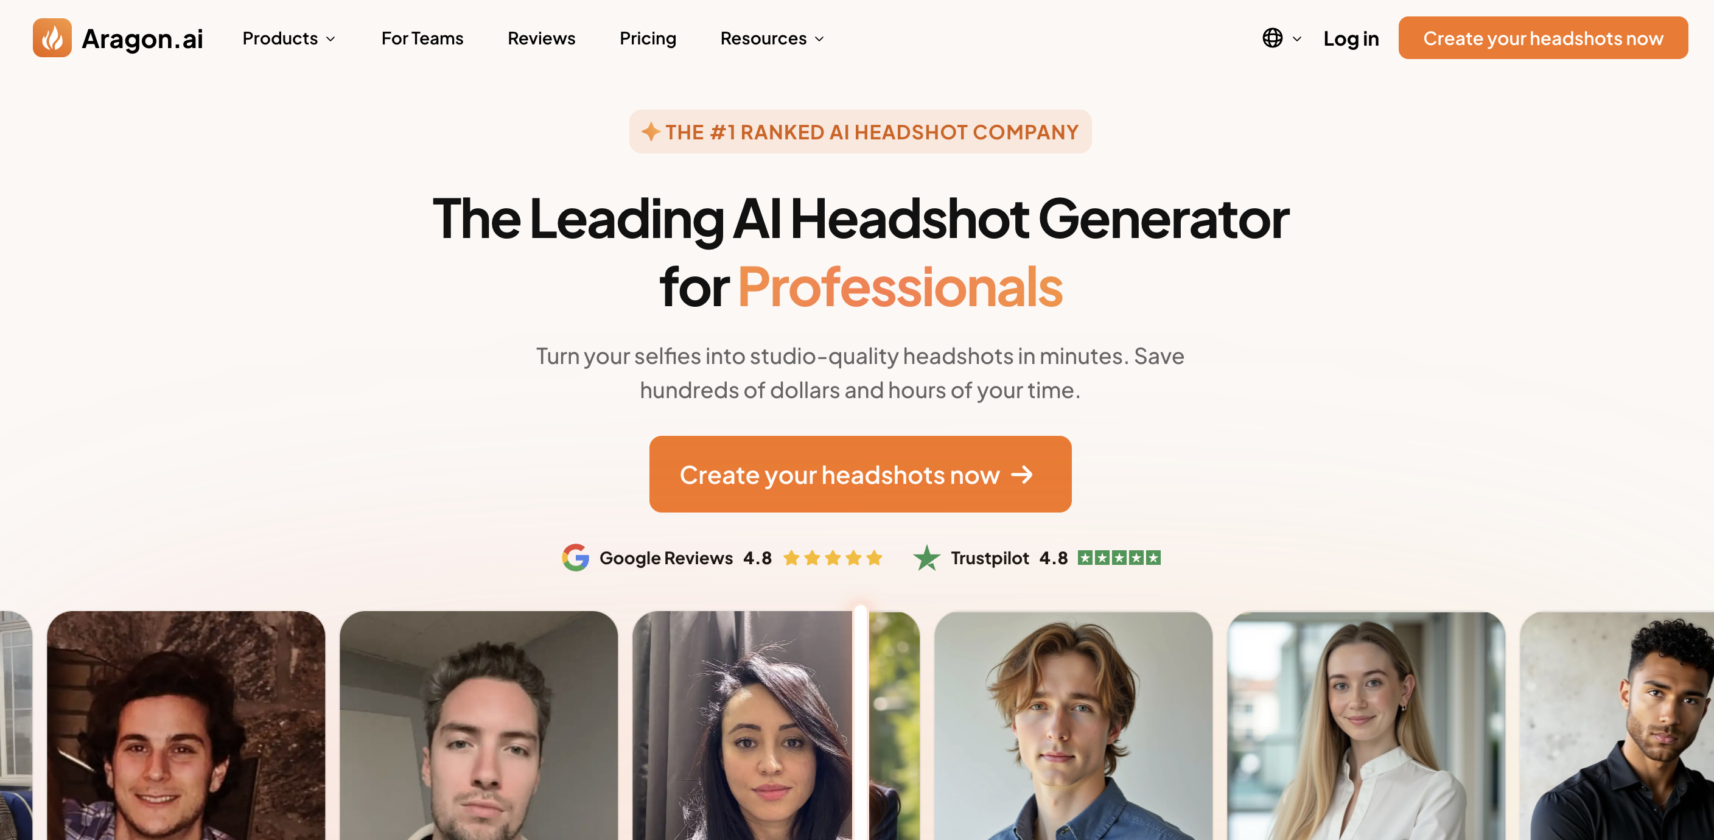Viewport: 1714px width, 840px height.
Task: Select the smiling curly-haired man selfie
Action: coord(186,726)
